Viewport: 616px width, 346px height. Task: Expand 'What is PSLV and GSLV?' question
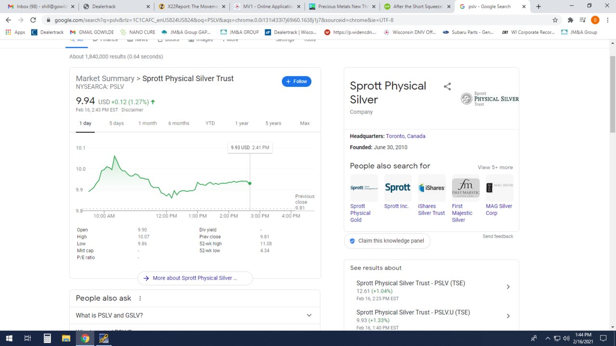(x=195, y=315)
